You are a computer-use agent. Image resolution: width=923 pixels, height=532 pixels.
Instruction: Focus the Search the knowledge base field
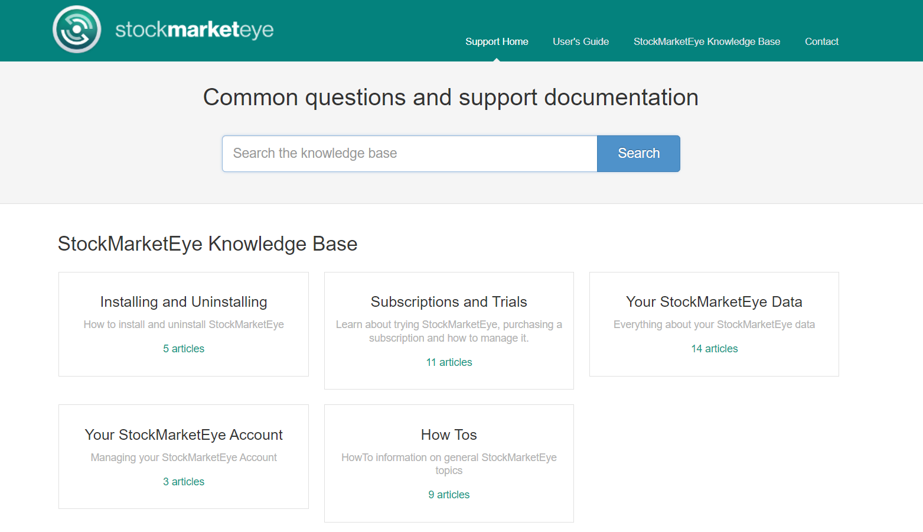click(x=410, y=154)
